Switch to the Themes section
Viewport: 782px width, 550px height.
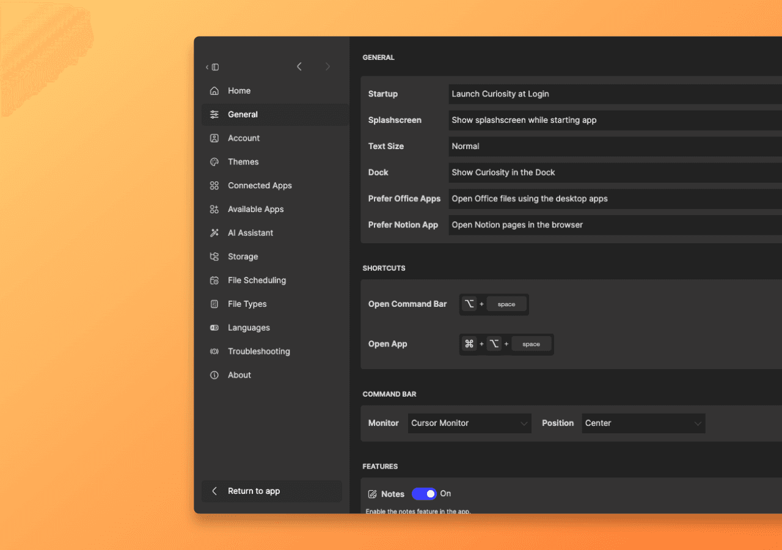click(x=275, y=162)
